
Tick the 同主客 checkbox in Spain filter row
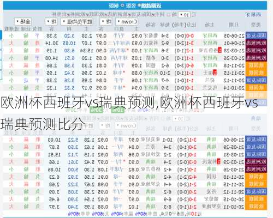coord(168,15)
